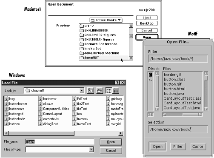214x158 pixels.
Task: Switch to Details view icon
Action: click(x=116, y=91)
